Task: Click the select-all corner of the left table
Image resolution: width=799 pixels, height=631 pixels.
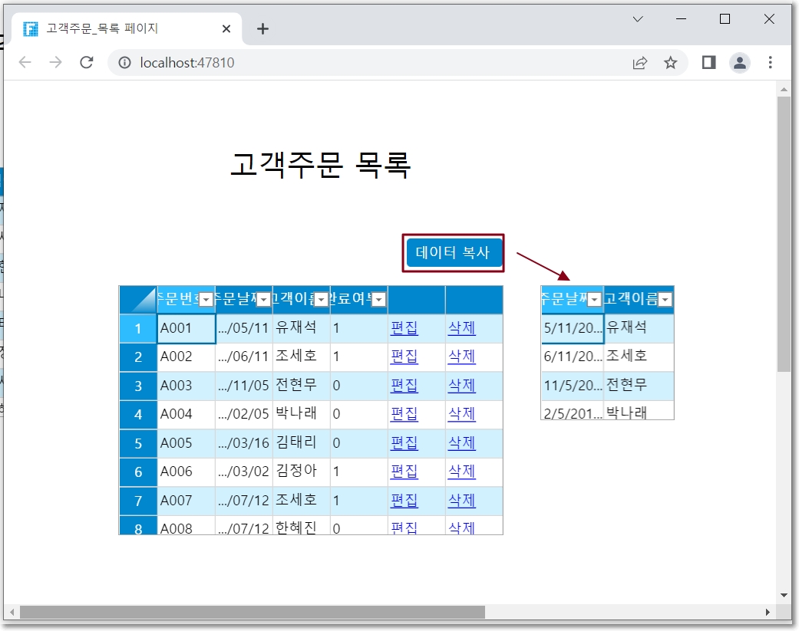Action: (138, 300)
